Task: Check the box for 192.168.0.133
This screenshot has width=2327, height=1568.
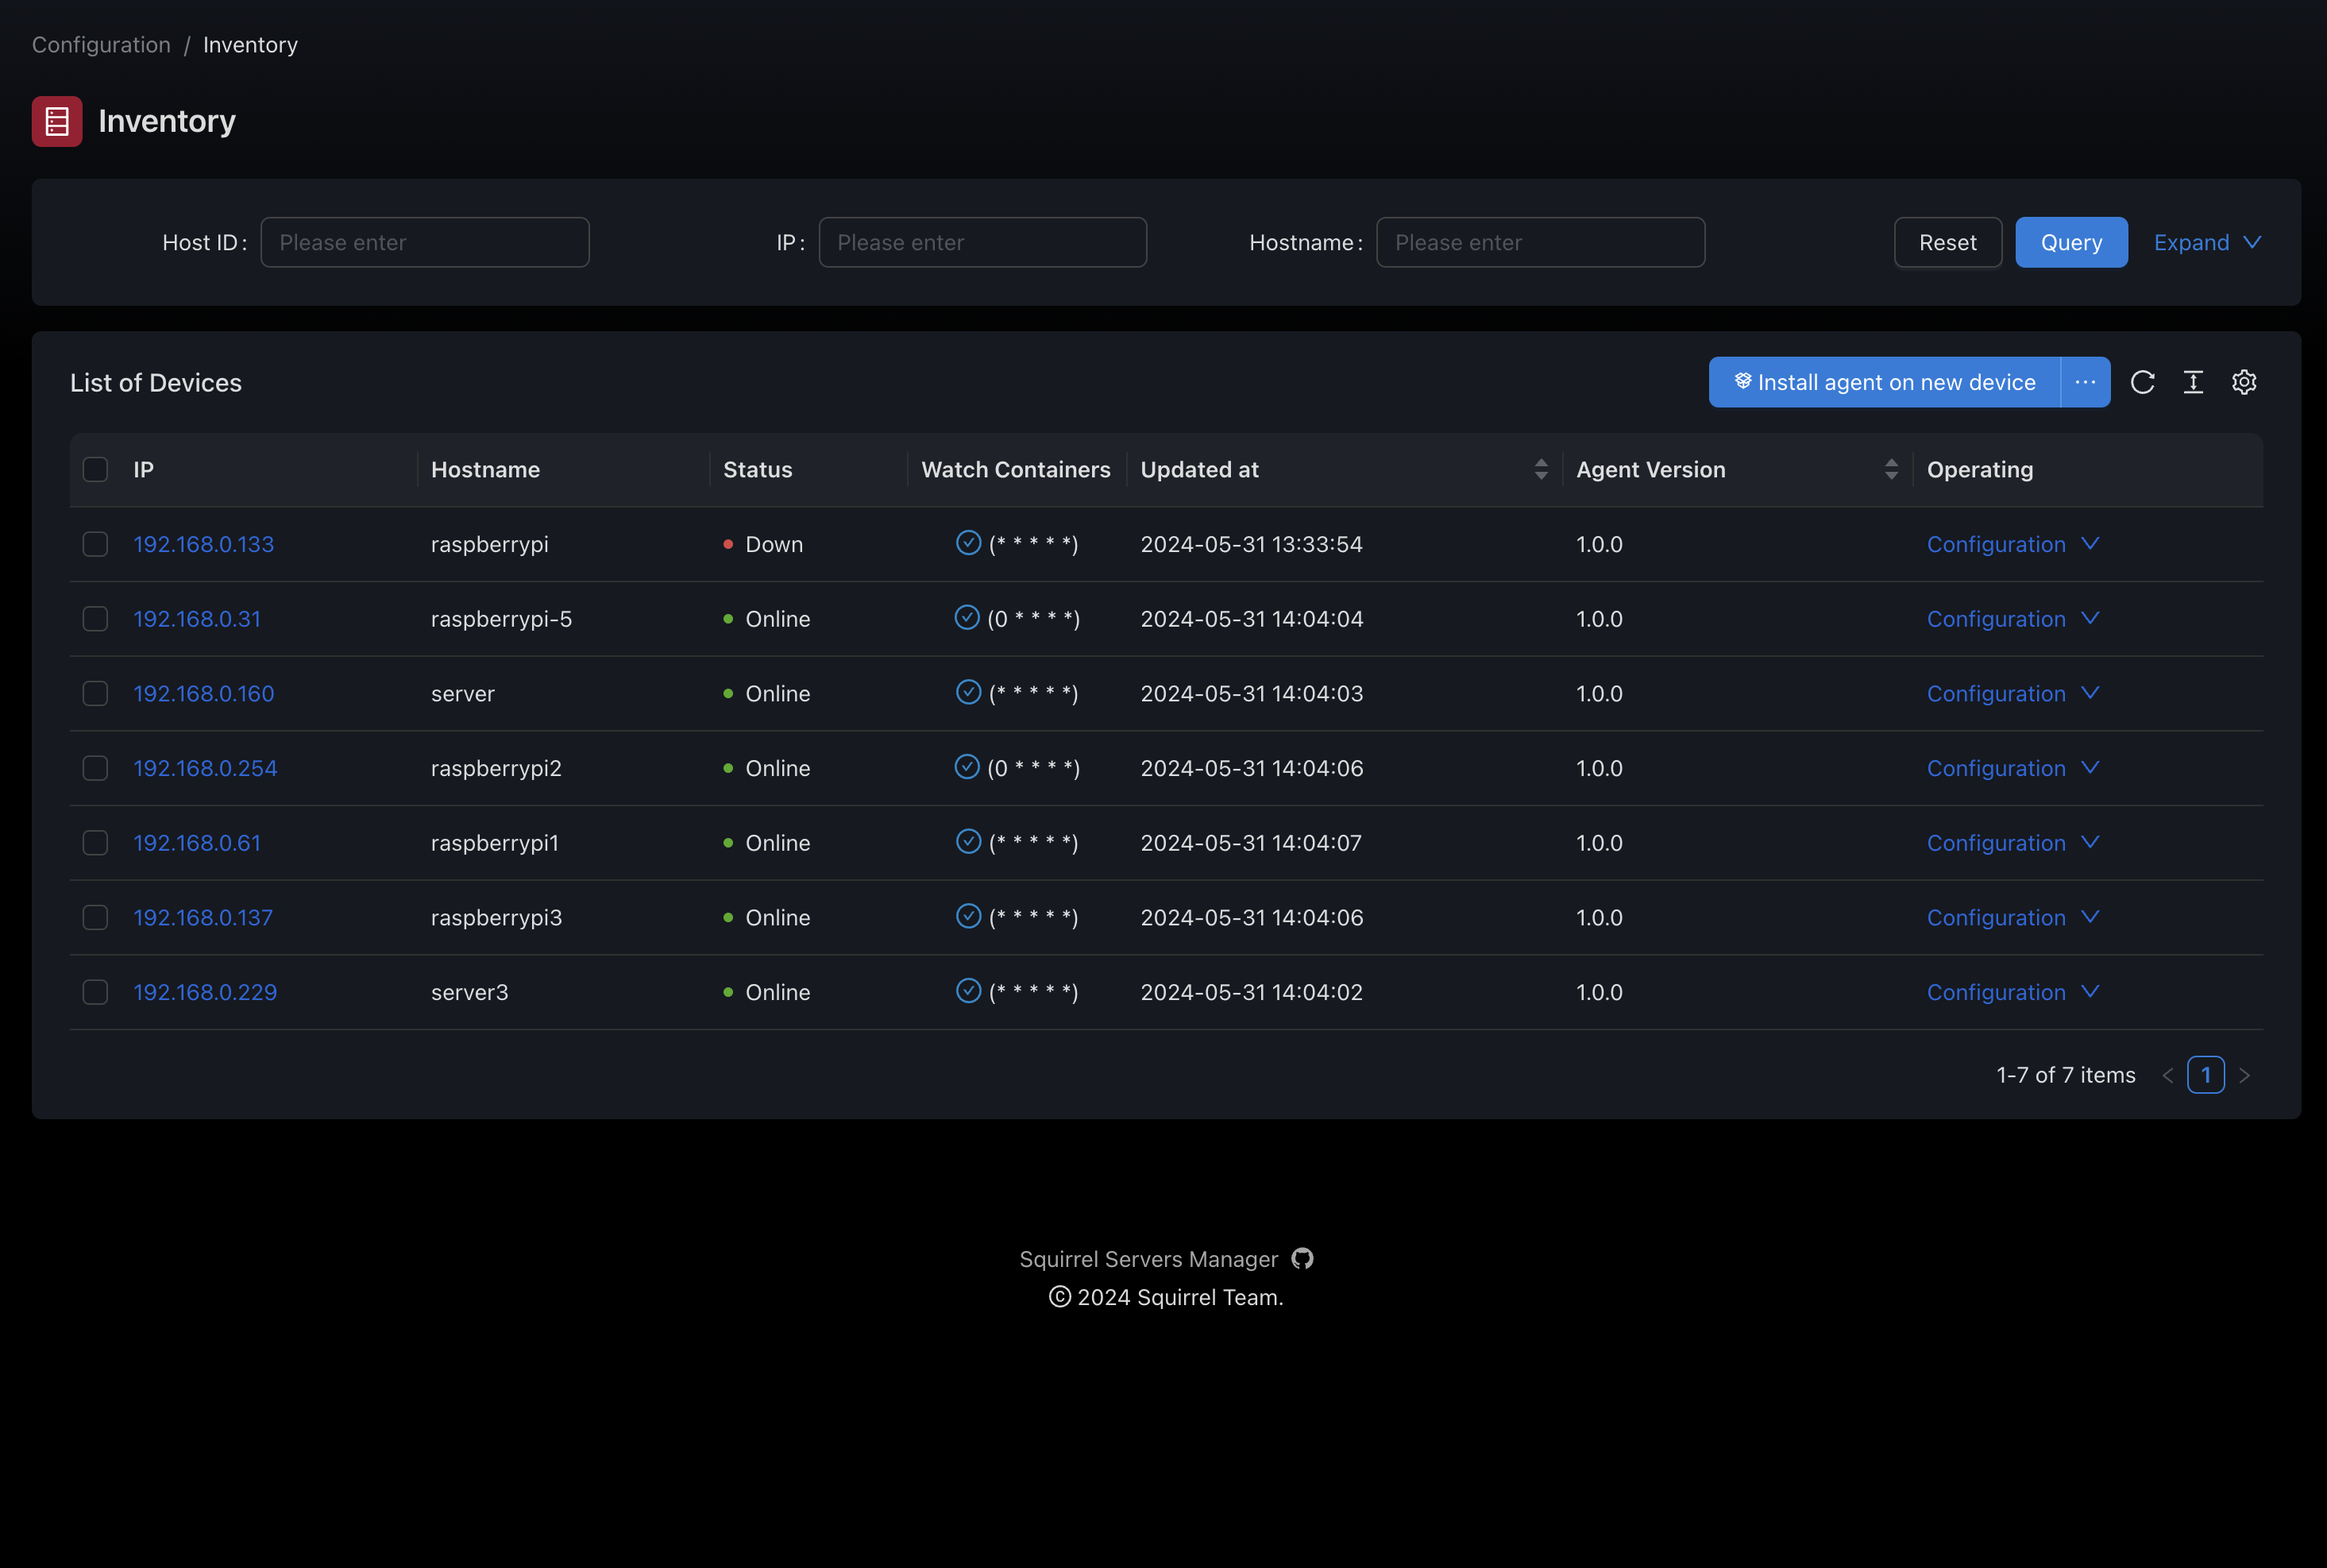Action: [95, 544]
